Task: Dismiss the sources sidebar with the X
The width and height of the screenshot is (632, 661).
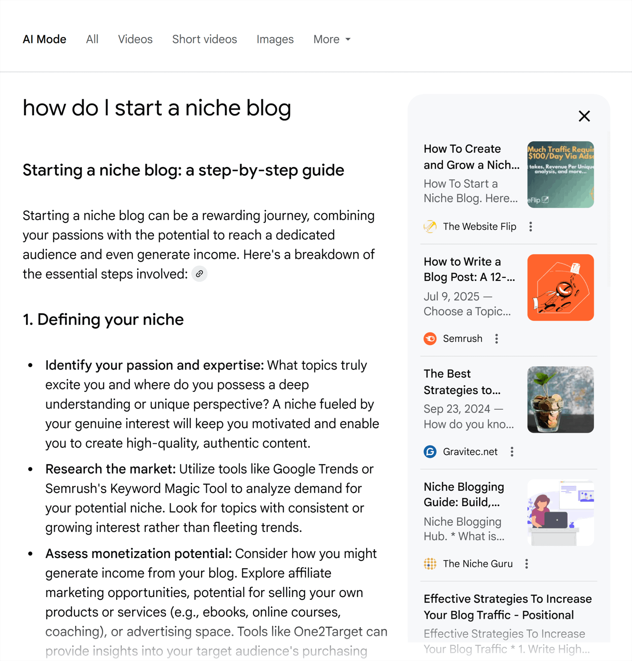Action: (584, 116)
